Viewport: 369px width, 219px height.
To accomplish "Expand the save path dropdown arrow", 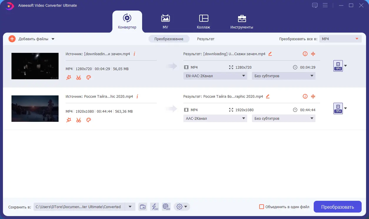I will (130, 207).
